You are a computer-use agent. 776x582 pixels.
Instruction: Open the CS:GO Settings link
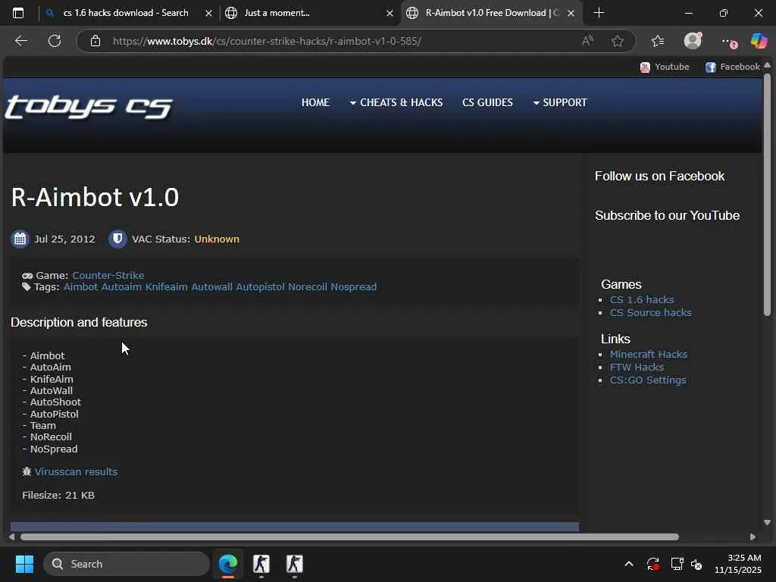click(648, 380)
